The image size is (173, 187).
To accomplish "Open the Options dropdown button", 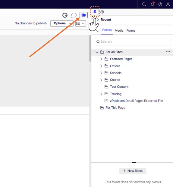I will 62,23.
